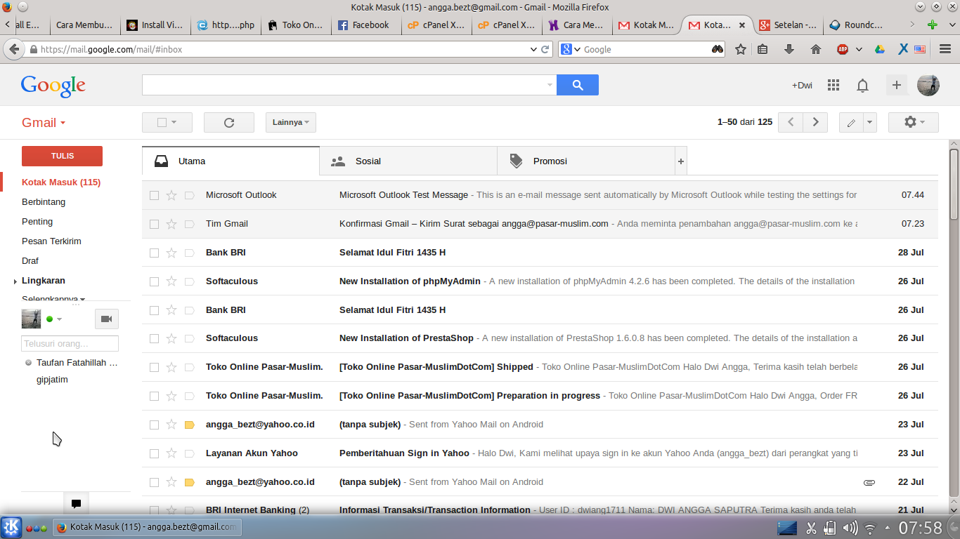Start a video call from Hangouts camera icon
960x539 pixels.
[x=106, y=319]
